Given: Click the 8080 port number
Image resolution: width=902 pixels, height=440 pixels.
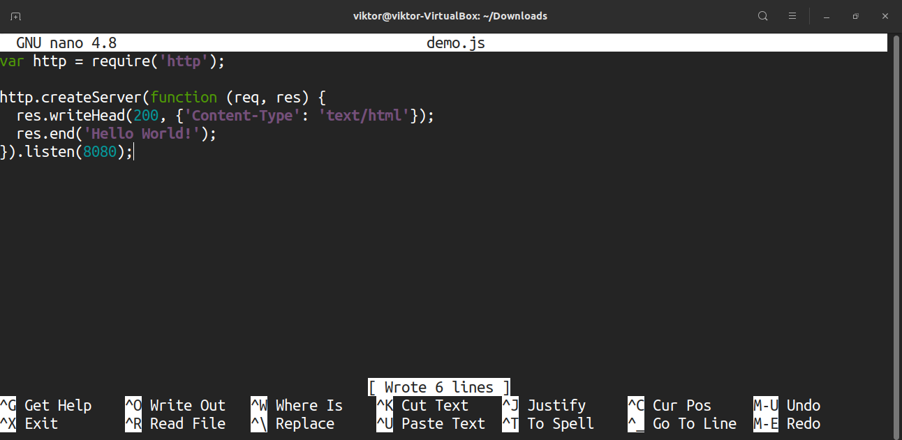Looking at the screenshot, I should pos(100,152).
